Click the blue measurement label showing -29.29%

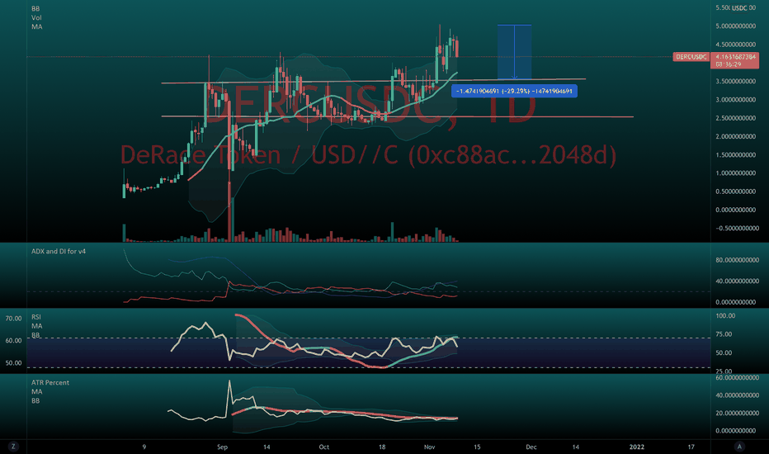pos(514,91)
